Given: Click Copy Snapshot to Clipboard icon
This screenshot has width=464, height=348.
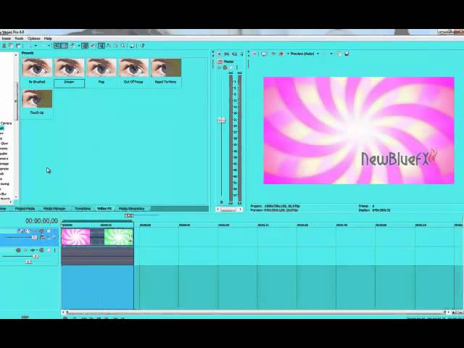Looking at the screenshot, I should coord(339,54).
